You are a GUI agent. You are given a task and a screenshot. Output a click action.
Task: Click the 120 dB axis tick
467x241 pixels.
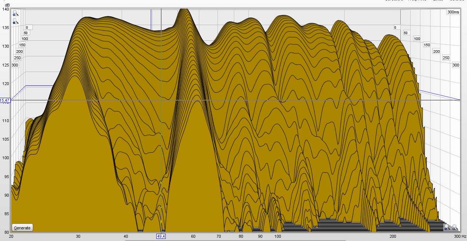[6, 84]
